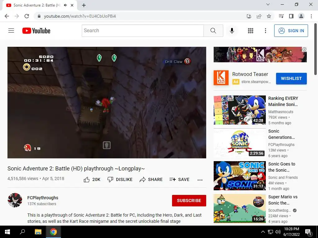Click the search magnifier button
Image resolution: width=318 pixels, height=238 pixels.
tap(213, 31)
